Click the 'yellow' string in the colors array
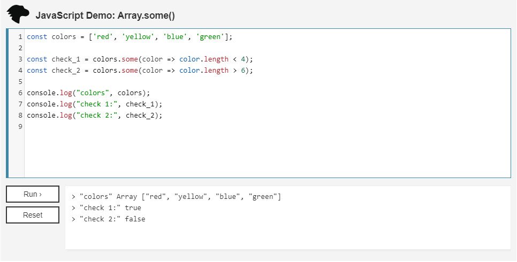517x262 pixels. pos(138,37)
